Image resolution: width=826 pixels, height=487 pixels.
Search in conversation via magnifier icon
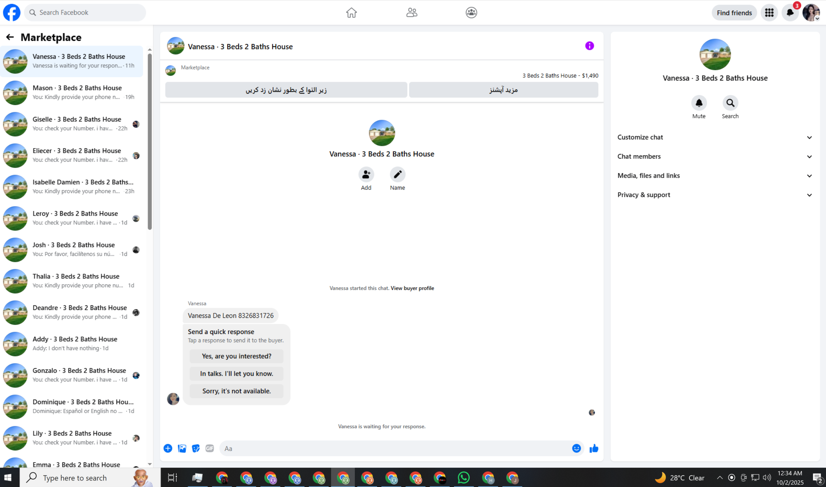click(730, 103)
